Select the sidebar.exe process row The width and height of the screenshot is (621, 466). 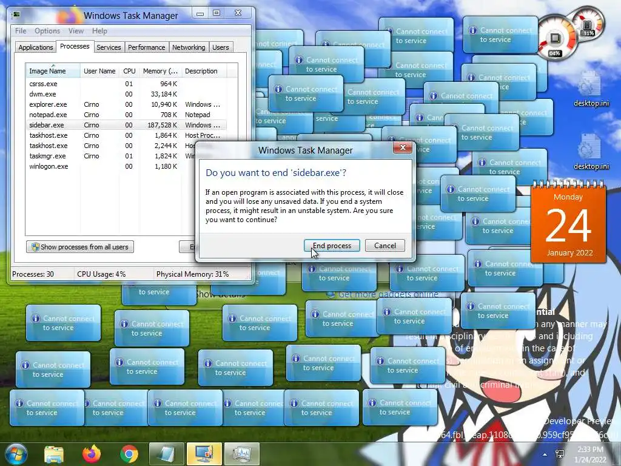point(126,125)
